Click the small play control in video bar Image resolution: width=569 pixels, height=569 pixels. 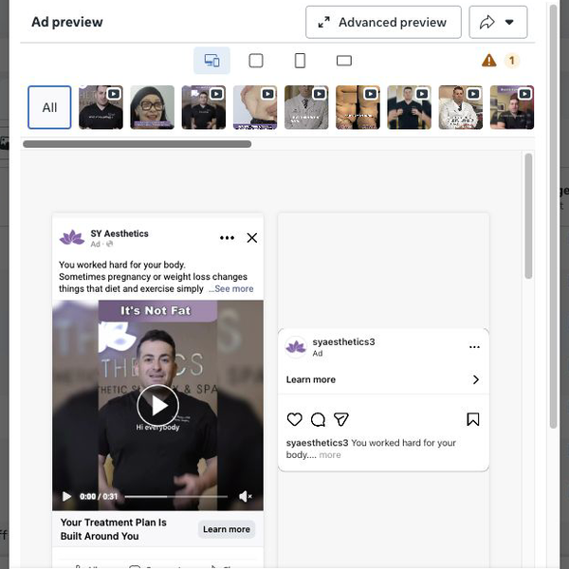point(66,496)
